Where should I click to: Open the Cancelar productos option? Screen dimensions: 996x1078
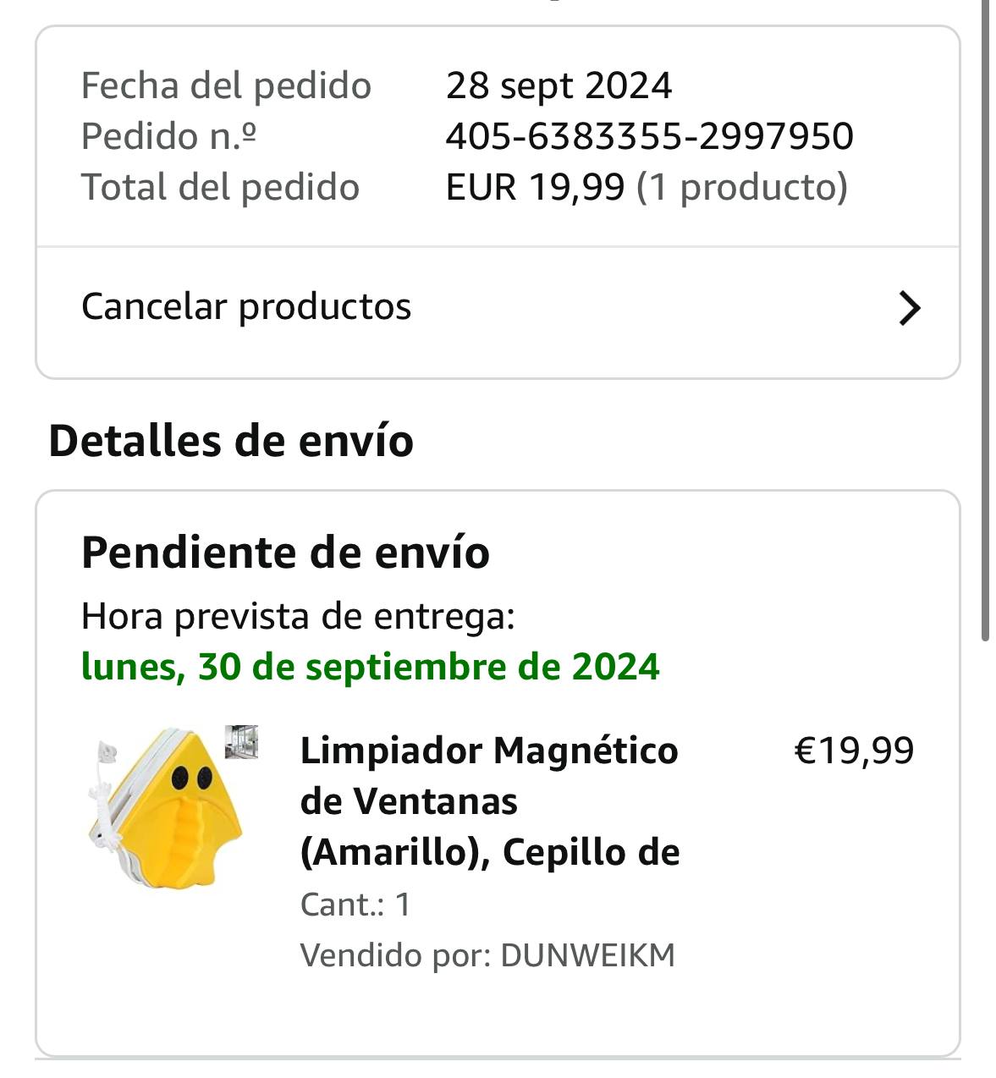(x=498, y=307)
